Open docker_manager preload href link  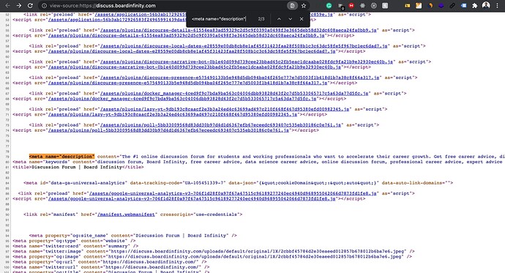[234, 94]
